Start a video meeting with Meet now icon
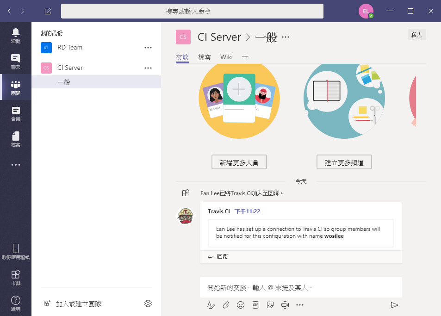This screenshot has width=441, height=316. point(285,305)
